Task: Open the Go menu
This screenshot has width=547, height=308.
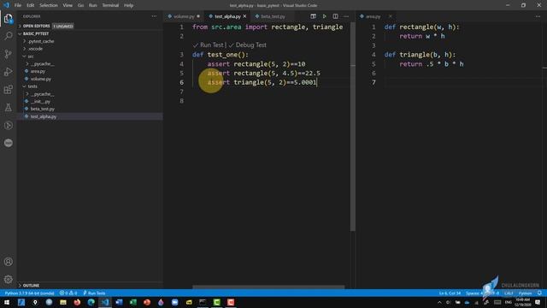Action: (x=80, y=5)
